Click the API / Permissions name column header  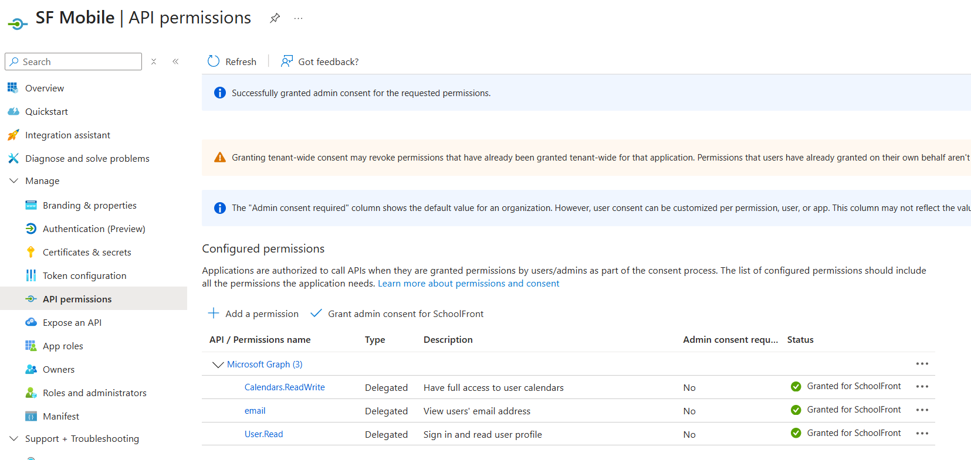[260, 340]
